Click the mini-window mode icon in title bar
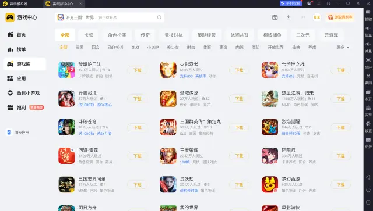The width and height of the screenshot is (373, 211). 329,3
